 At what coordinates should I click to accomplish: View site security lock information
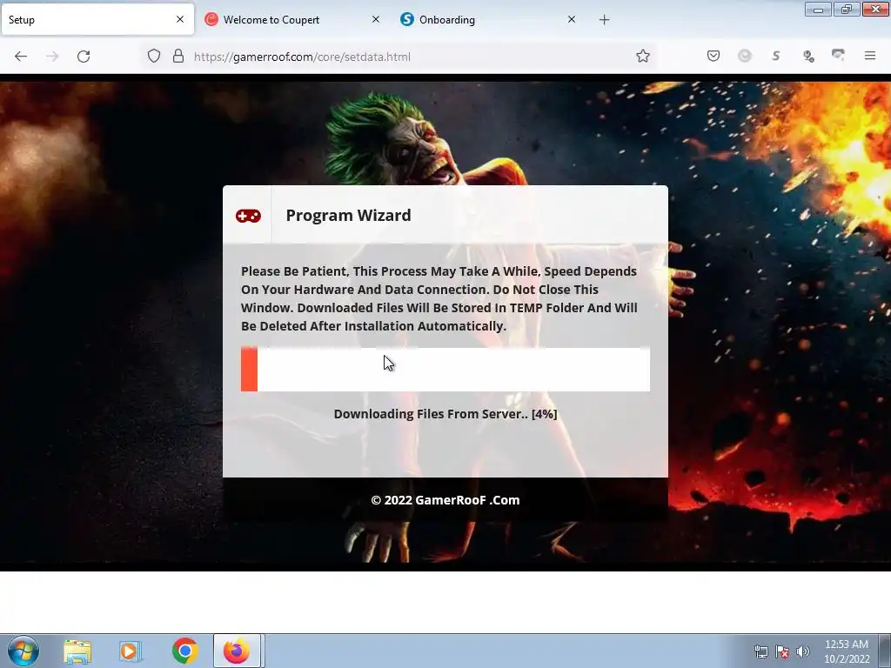coord(178,57)
